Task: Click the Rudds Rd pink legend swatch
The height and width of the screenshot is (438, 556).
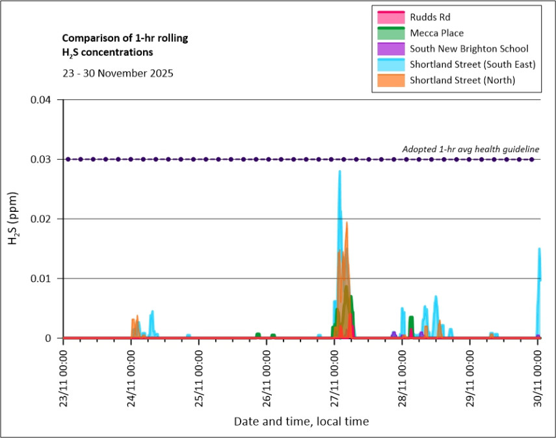Action: (388, 17)
